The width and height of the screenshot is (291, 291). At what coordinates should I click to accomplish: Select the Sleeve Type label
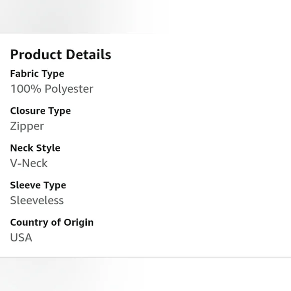tap(38, 186)
